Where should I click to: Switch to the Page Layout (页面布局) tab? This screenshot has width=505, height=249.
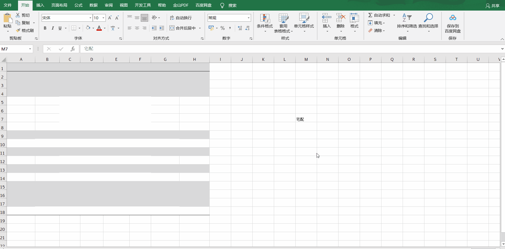click(x=59, y=5)
